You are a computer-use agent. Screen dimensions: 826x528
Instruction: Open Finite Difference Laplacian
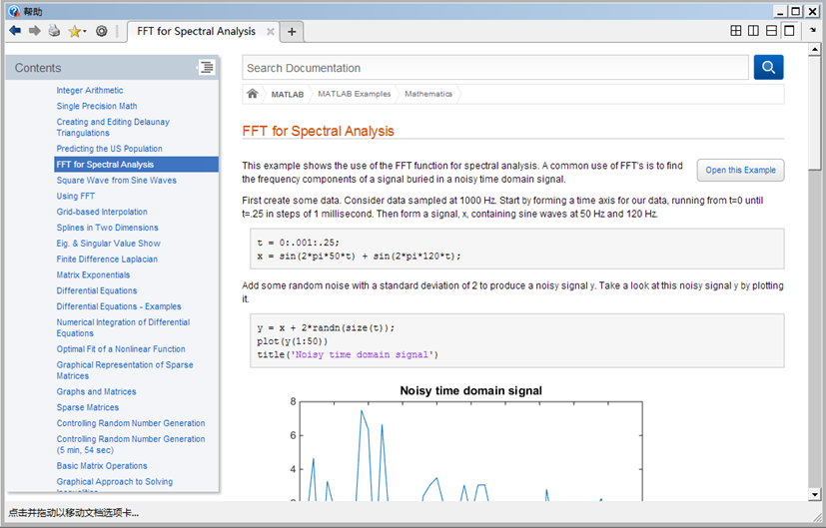[x=107, y=260]
